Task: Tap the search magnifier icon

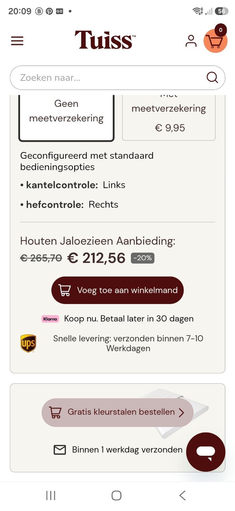Action: click(x=212, y=77)
